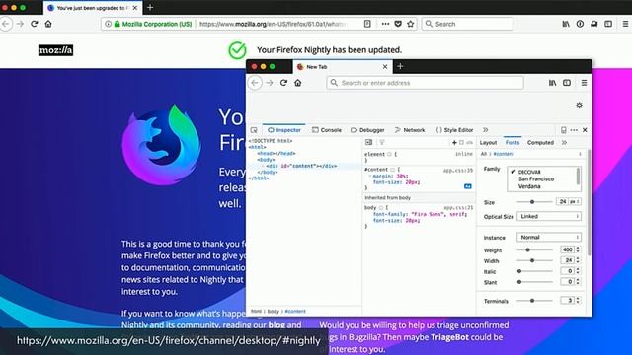The image size is (632, 355).
Task: Go home in the rear Firefox window
Action: pyautogui.click(x=48, y=24)
